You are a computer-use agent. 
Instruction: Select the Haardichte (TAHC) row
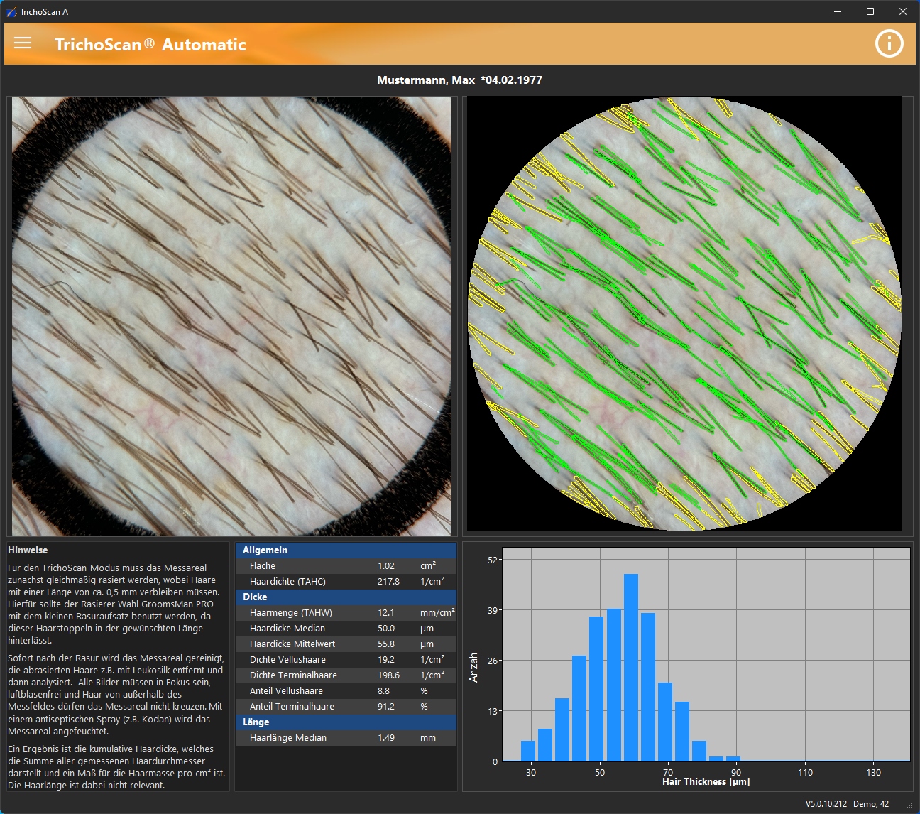pos(346,581)
